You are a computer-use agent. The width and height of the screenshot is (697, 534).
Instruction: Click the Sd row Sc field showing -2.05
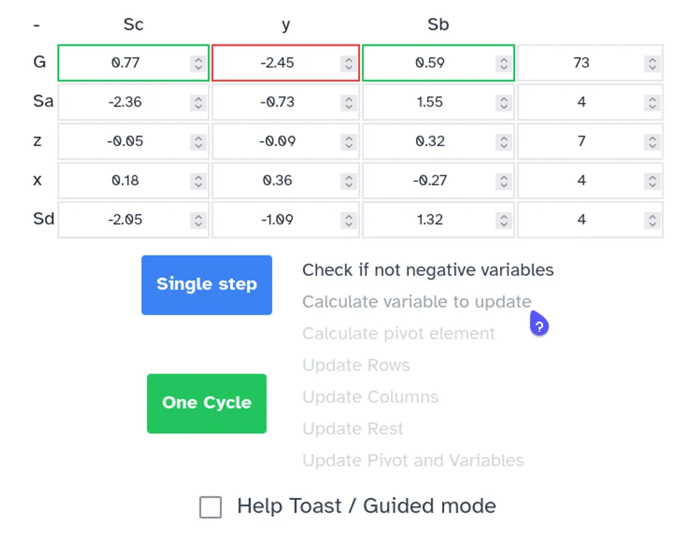tap(124, 221)
